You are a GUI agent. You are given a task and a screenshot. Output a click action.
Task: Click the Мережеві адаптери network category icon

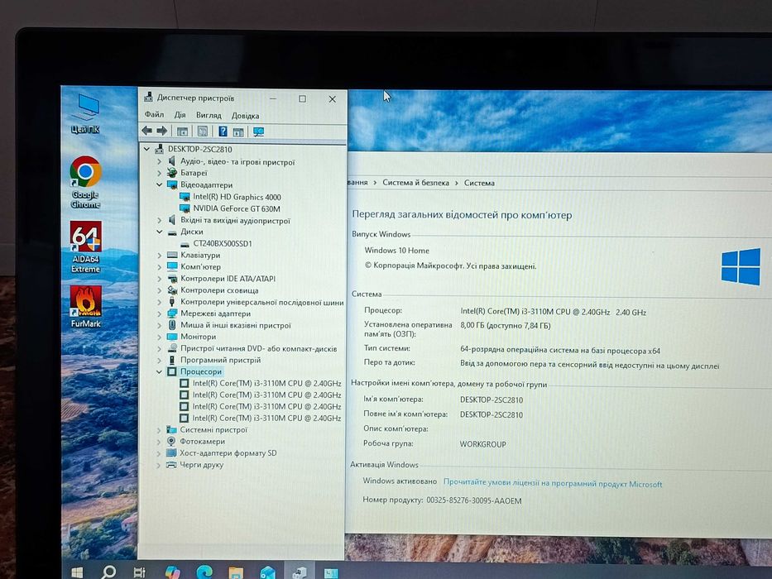click(x=172, y=313)
